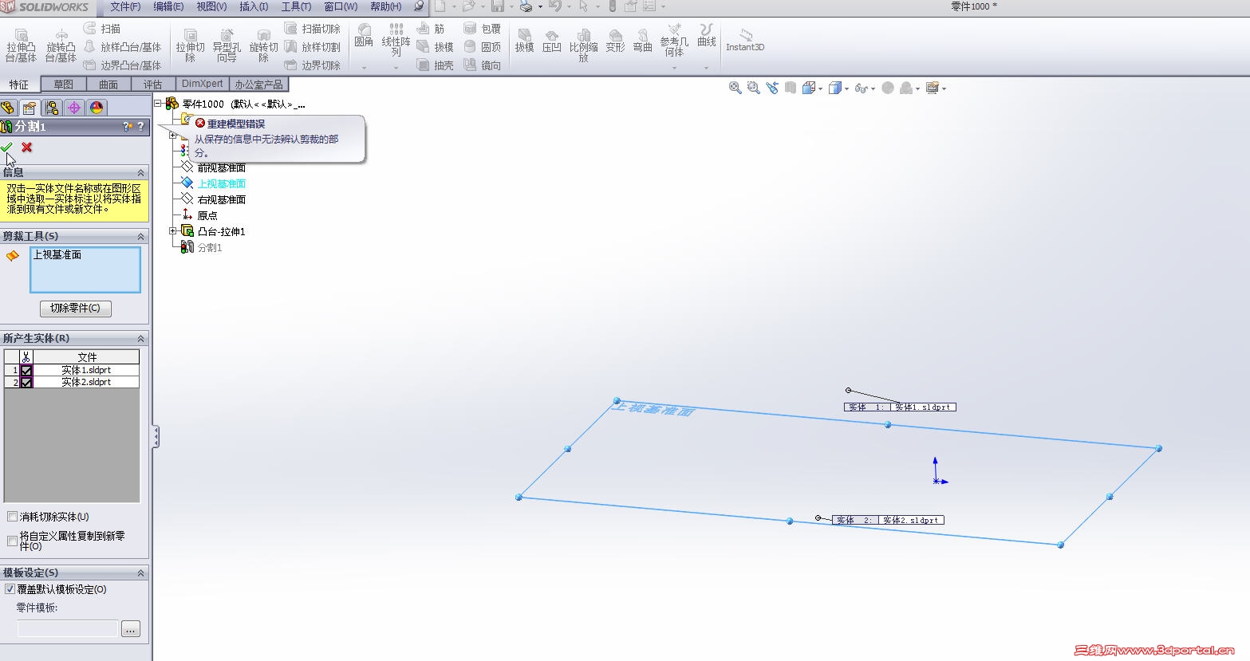Collapse the 零件1000 root tree node
1250x661 pixels.
[x=159, y=104]
